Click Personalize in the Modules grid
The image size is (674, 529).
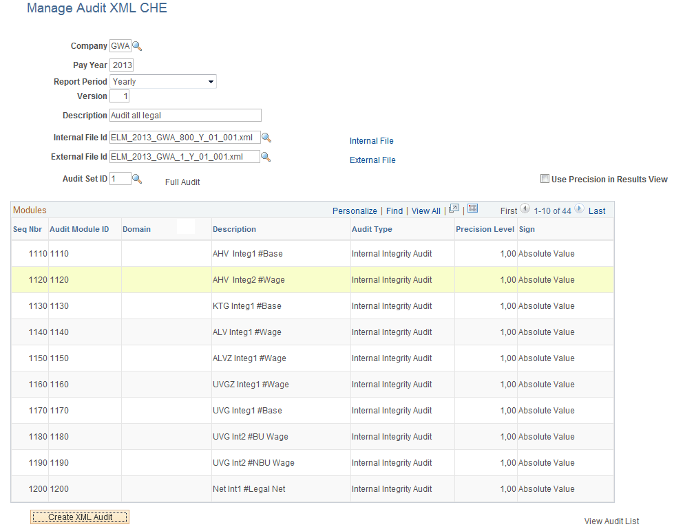point(354,210)
